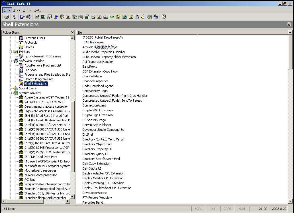Screen dimensions: 294x213
Task: Click the question mark help toolbar icon
Action: tap(164, 17)
